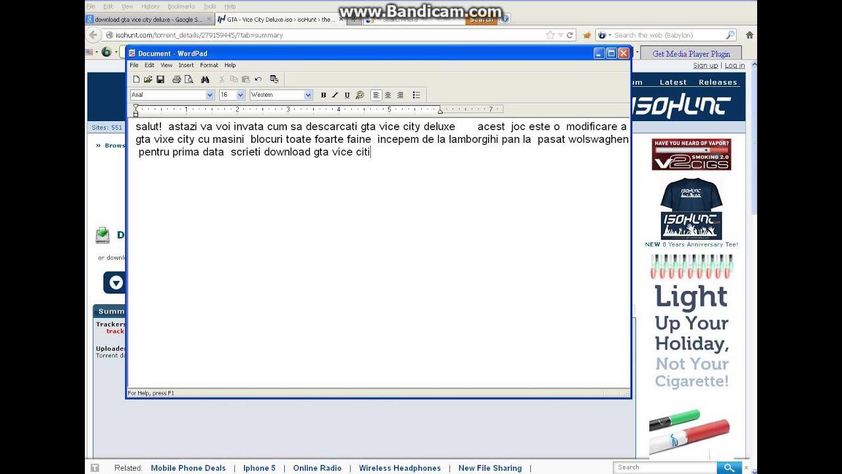
Task: Click Online Radio related link
Action: click(317, 468)
